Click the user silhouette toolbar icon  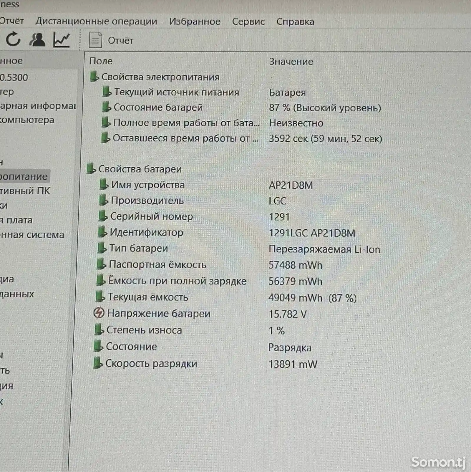tap(37, 40)
